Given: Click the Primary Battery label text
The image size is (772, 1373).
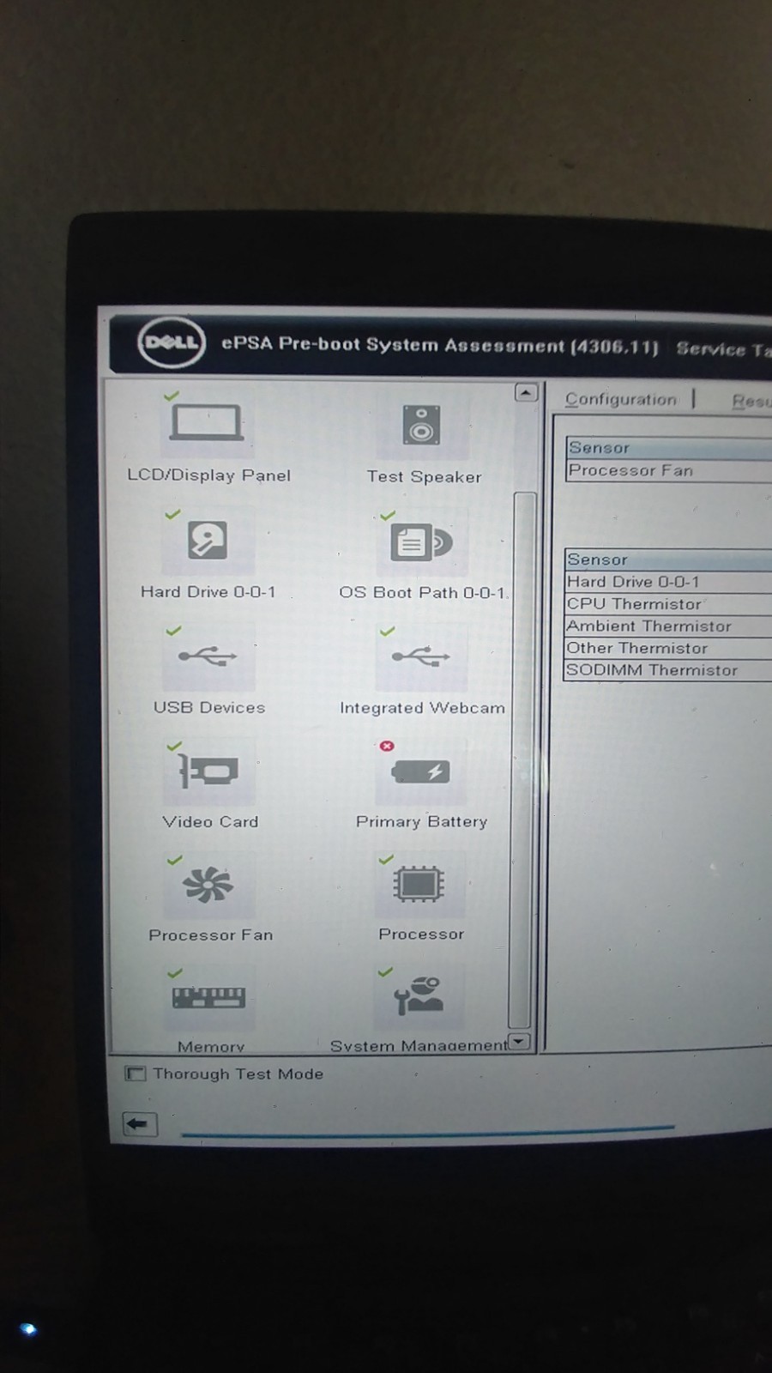Looking at the screenshot, I should click(421, 821).
